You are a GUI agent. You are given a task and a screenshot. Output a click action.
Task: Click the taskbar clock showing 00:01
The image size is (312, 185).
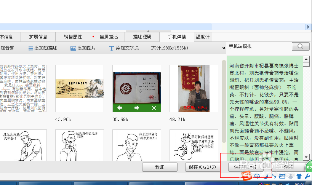(299, 184)
